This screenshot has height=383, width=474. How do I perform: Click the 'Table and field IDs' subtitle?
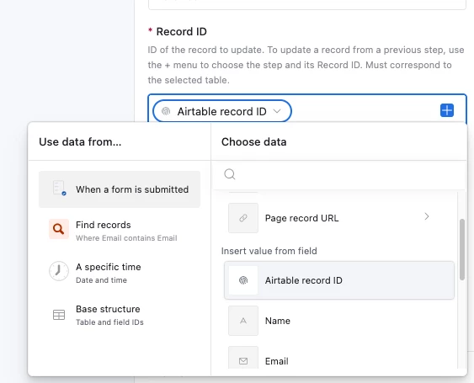tap(109, 322)
